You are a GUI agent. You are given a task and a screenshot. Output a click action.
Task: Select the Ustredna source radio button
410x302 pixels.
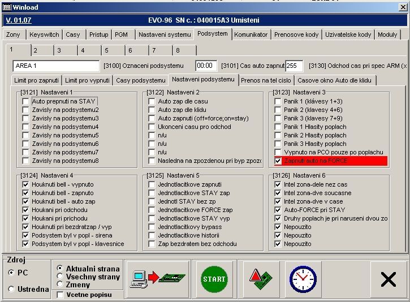pyautogui.click(x=12, y=289)
